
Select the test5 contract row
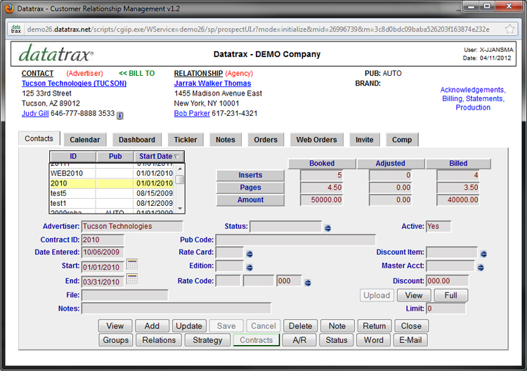click(112, 193)
